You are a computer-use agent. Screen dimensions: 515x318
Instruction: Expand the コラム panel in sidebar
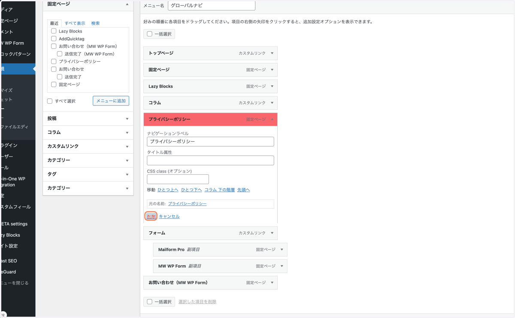88,133
